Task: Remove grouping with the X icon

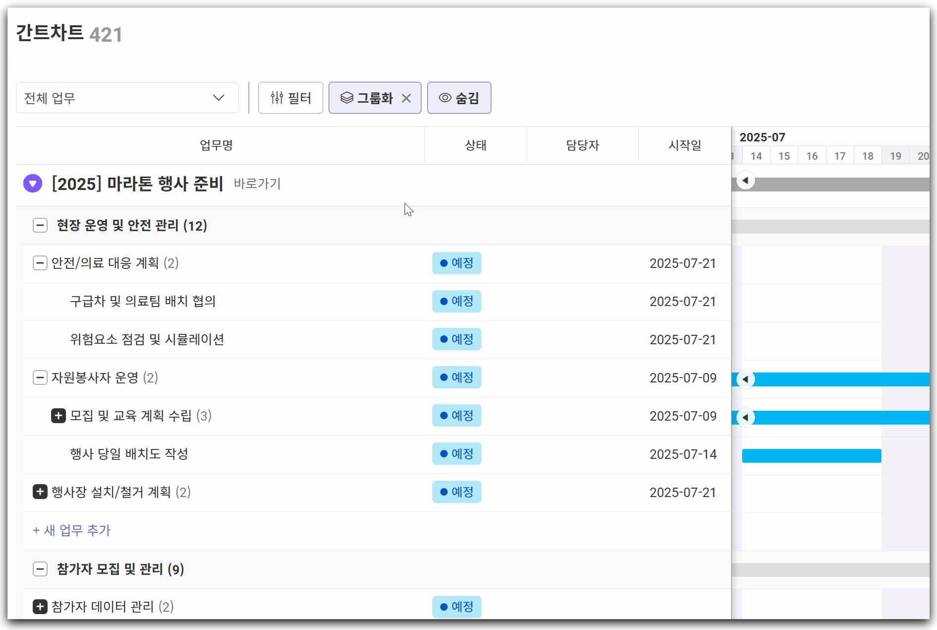Action: click(x=406, y=98)
